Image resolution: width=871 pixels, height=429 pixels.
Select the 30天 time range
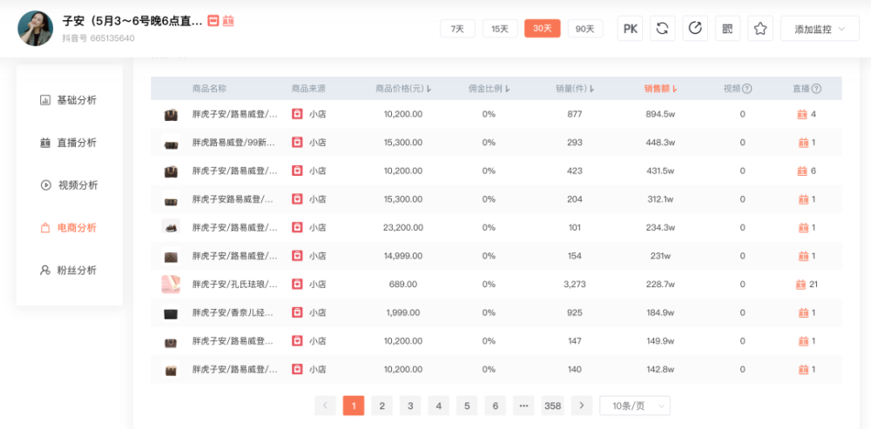pyautogui.click(x=542, y=29)
